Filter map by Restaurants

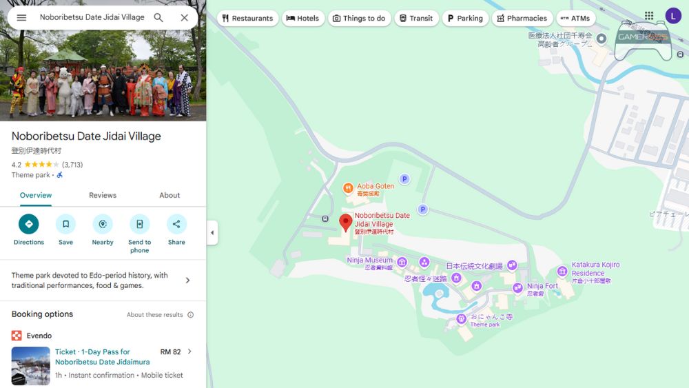[247, 19]
